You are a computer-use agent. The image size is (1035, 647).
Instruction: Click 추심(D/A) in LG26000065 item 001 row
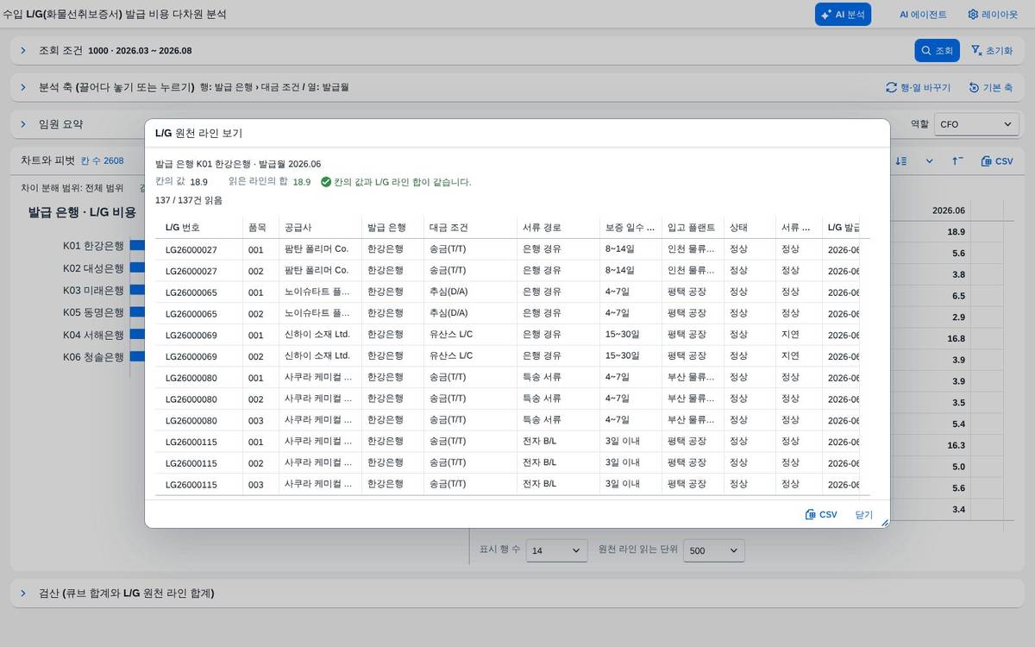448,292
